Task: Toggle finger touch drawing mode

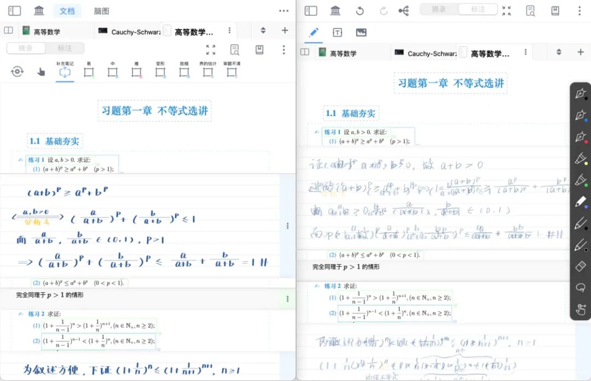Action: 581,309
